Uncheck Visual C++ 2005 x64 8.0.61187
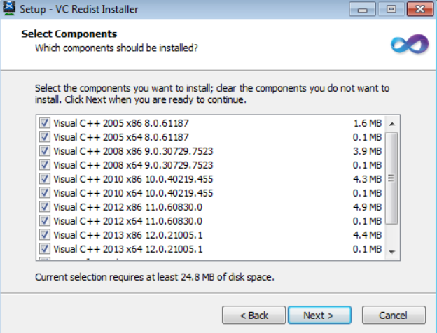Screen dimensions: 437x333 [x=45, y=137]
